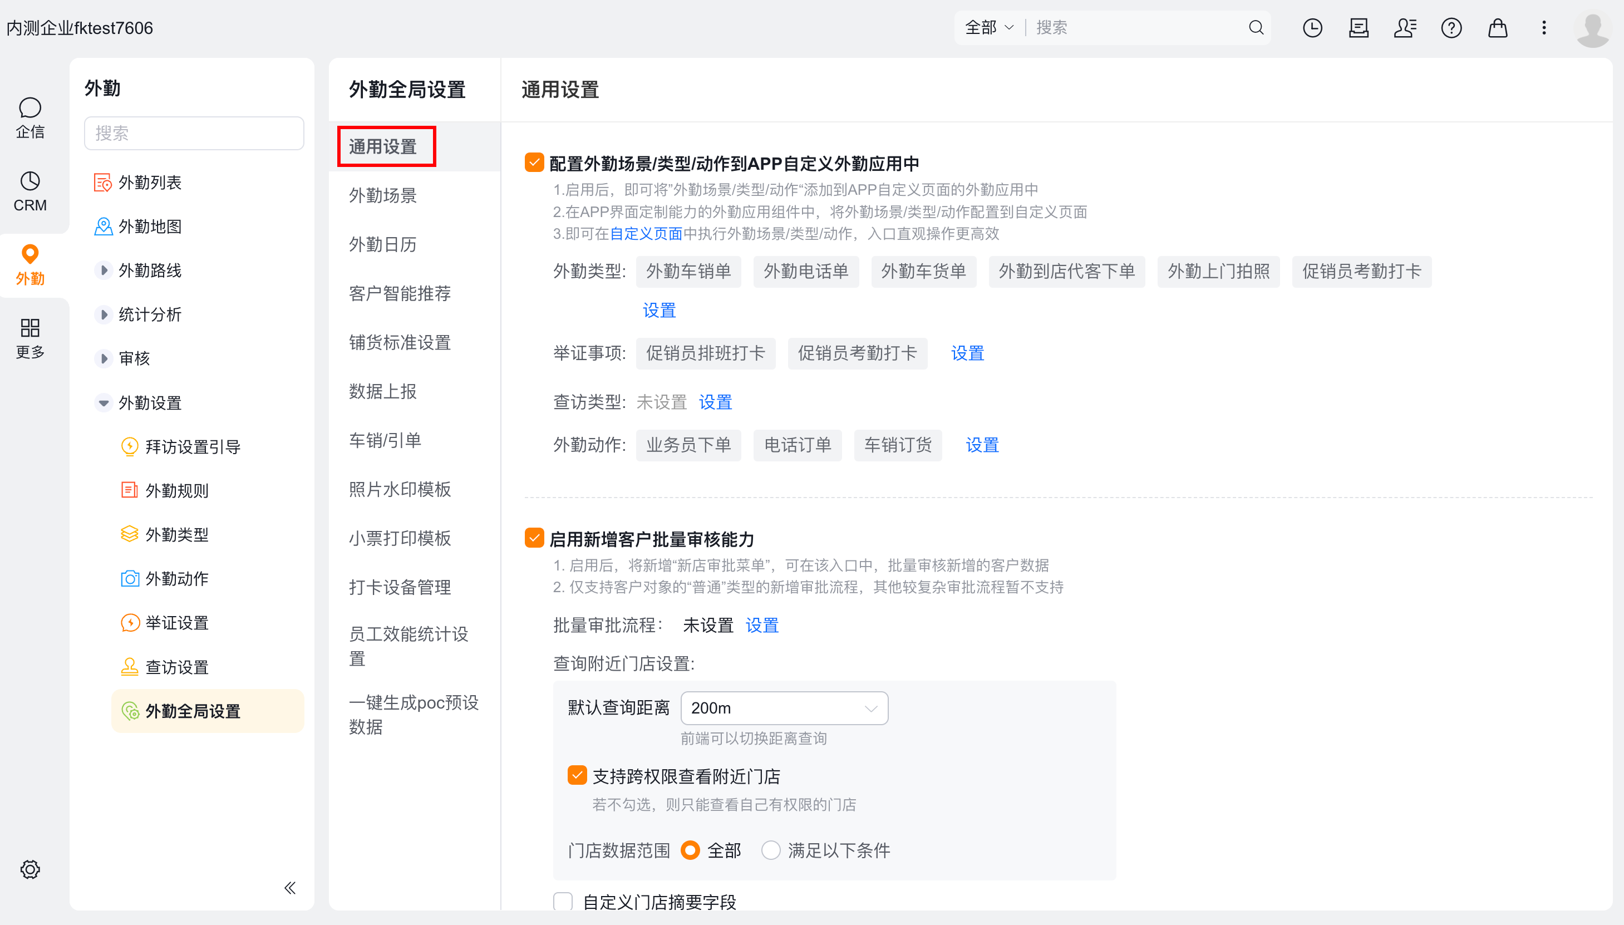Click 设置 link for 查访类型
This screenshot has width=1624, height=925.
click(x=715, y=402)
